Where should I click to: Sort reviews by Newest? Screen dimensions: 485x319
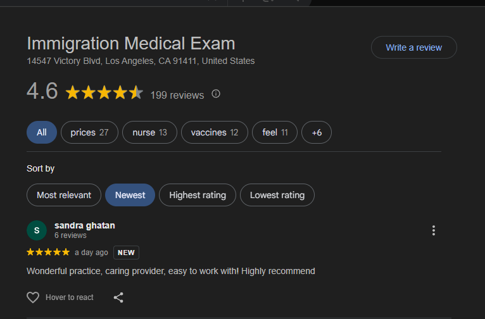coord(130,195)
